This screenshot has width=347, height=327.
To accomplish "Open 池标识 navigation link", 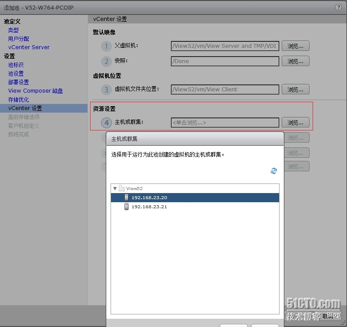I will click(x=16, y=65).
